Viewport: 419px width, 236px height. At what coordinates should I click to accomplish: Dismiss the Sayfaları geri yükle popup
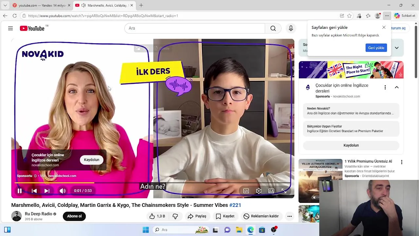(x=384, y=28)
